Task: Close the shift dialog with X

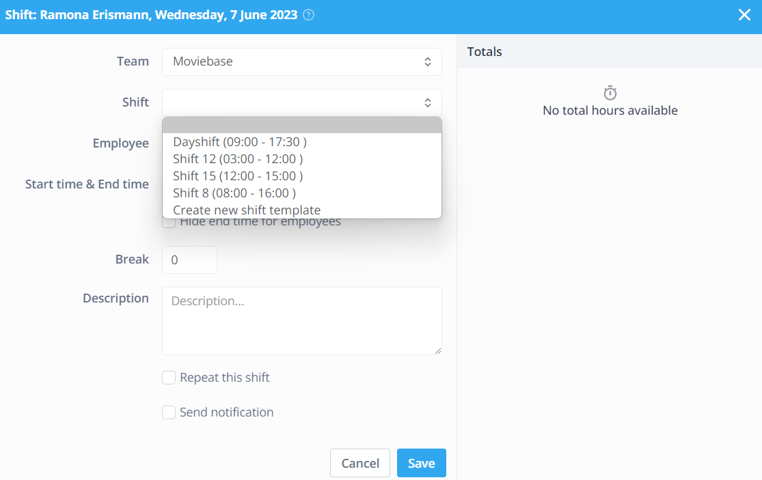Action: click(x=744, y=15)
